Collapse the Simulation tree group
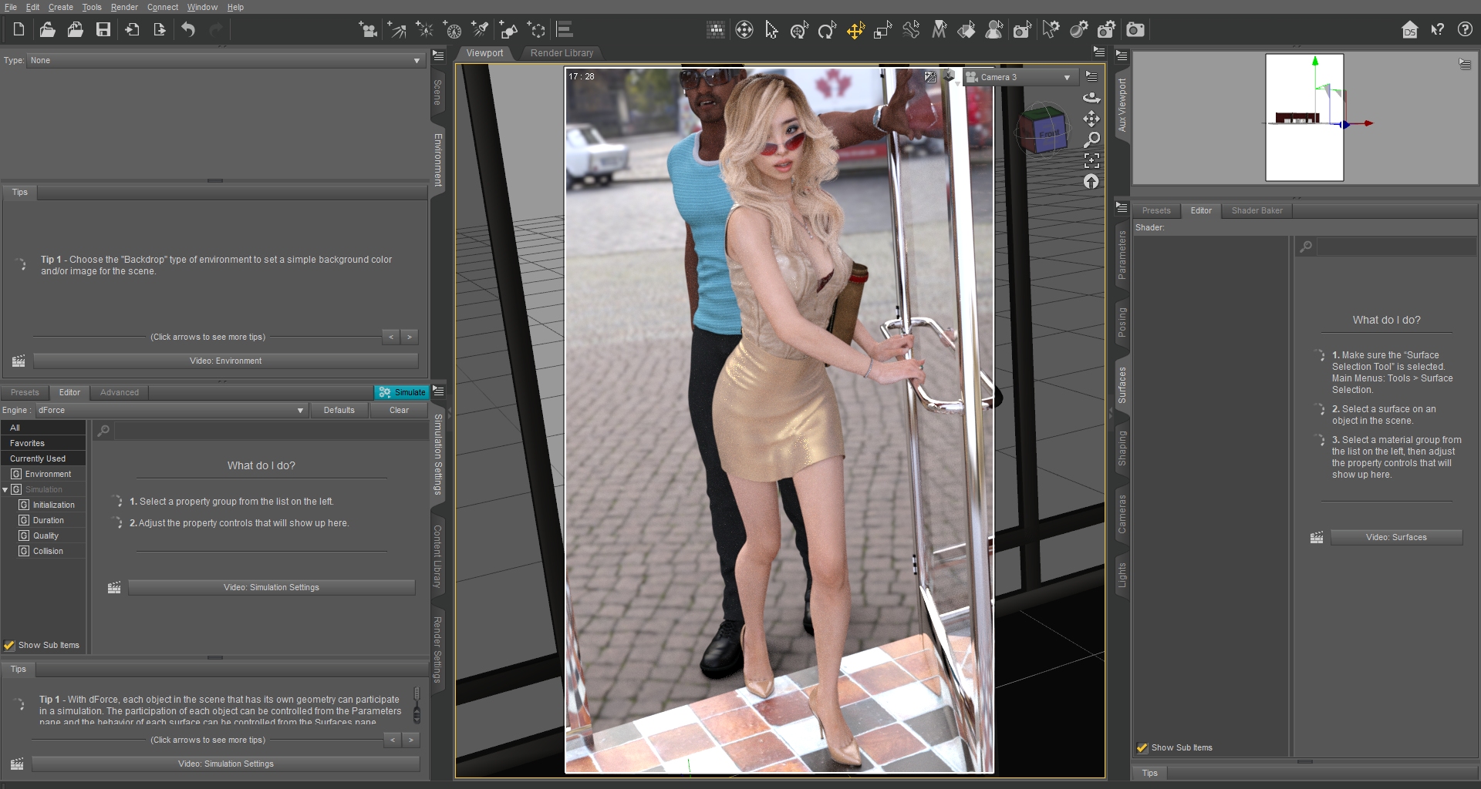1481x789 pixels. (x=5, y=490)
